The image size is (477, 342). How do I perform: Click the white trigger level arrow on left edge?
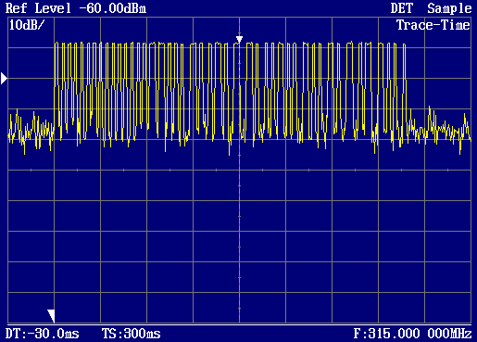[x=4, y=79]
